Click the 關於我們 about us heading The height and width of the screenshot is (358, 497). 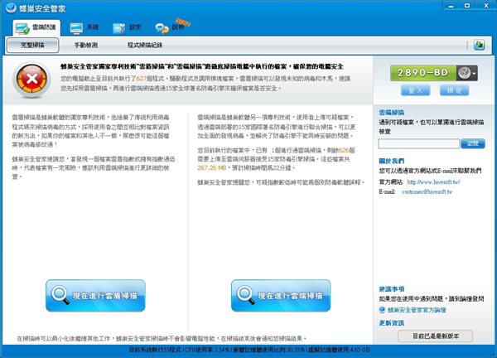point(392,161)
